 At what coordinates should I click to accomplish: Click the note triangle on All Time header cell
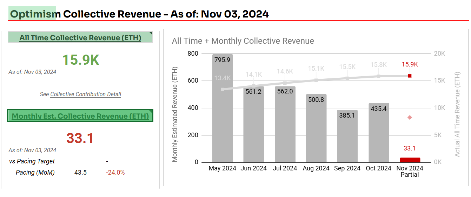151,34
